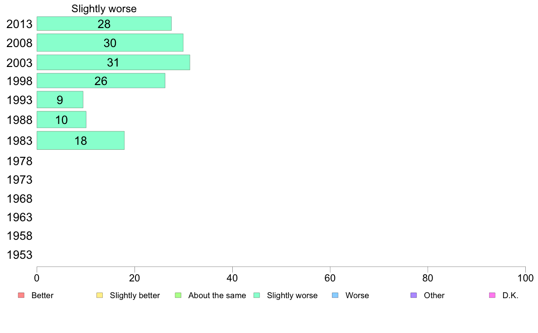
Task: Select the 2013 bar showing 28
Action: coord(104,24)
